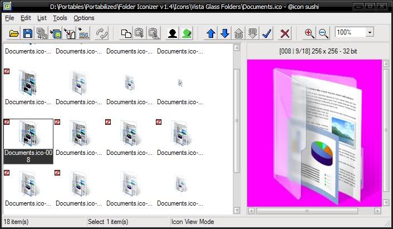393x229 pixels.
Task: Open the File menu
Action: click(x=9, y=18)
